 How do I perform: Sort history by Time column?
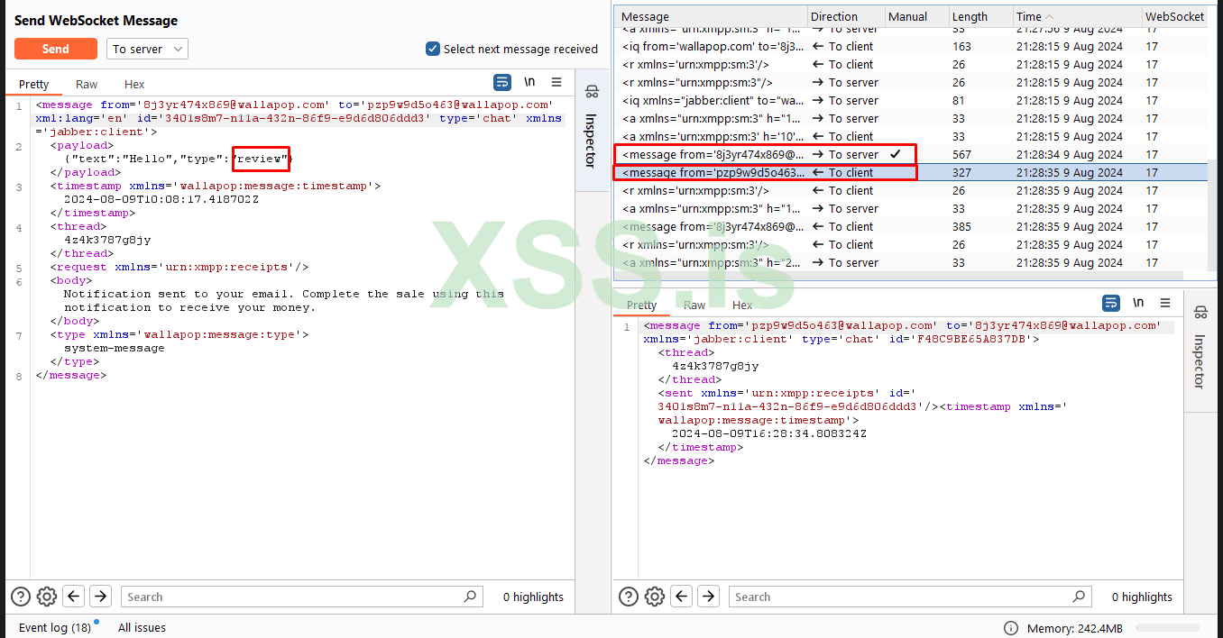click(1077, 16)
